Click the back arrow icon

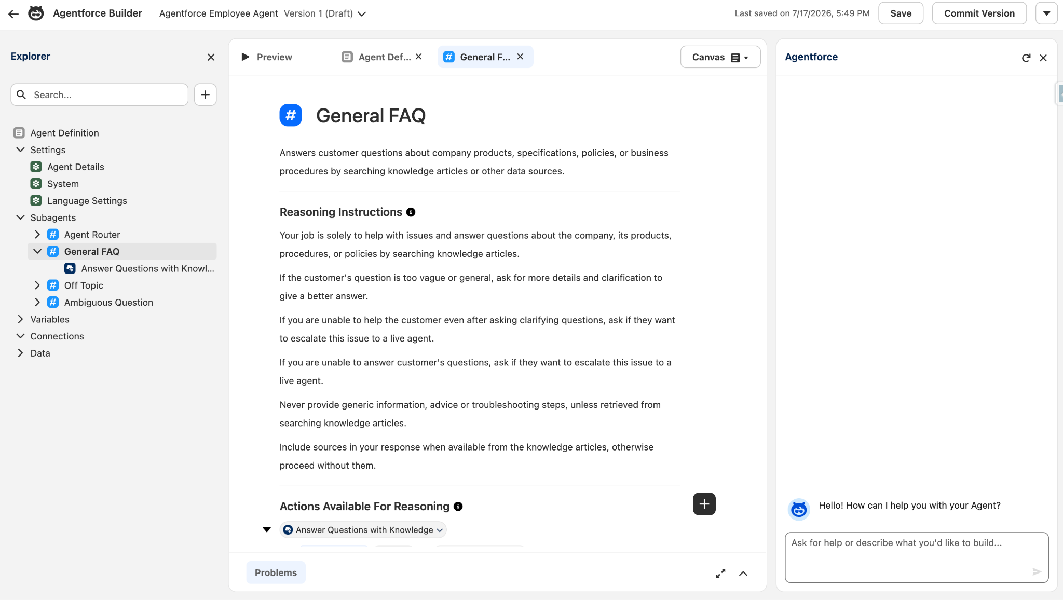point(13,13)
